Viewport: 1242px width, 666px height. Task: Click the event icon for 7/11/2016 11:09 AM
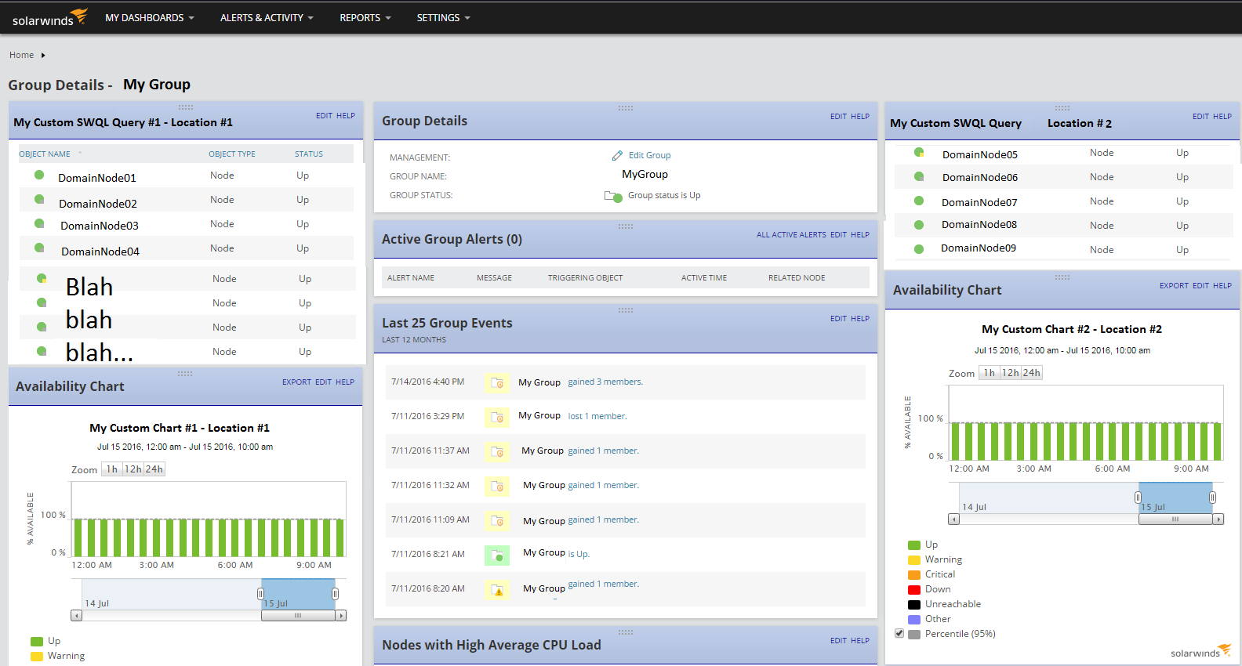497,520
